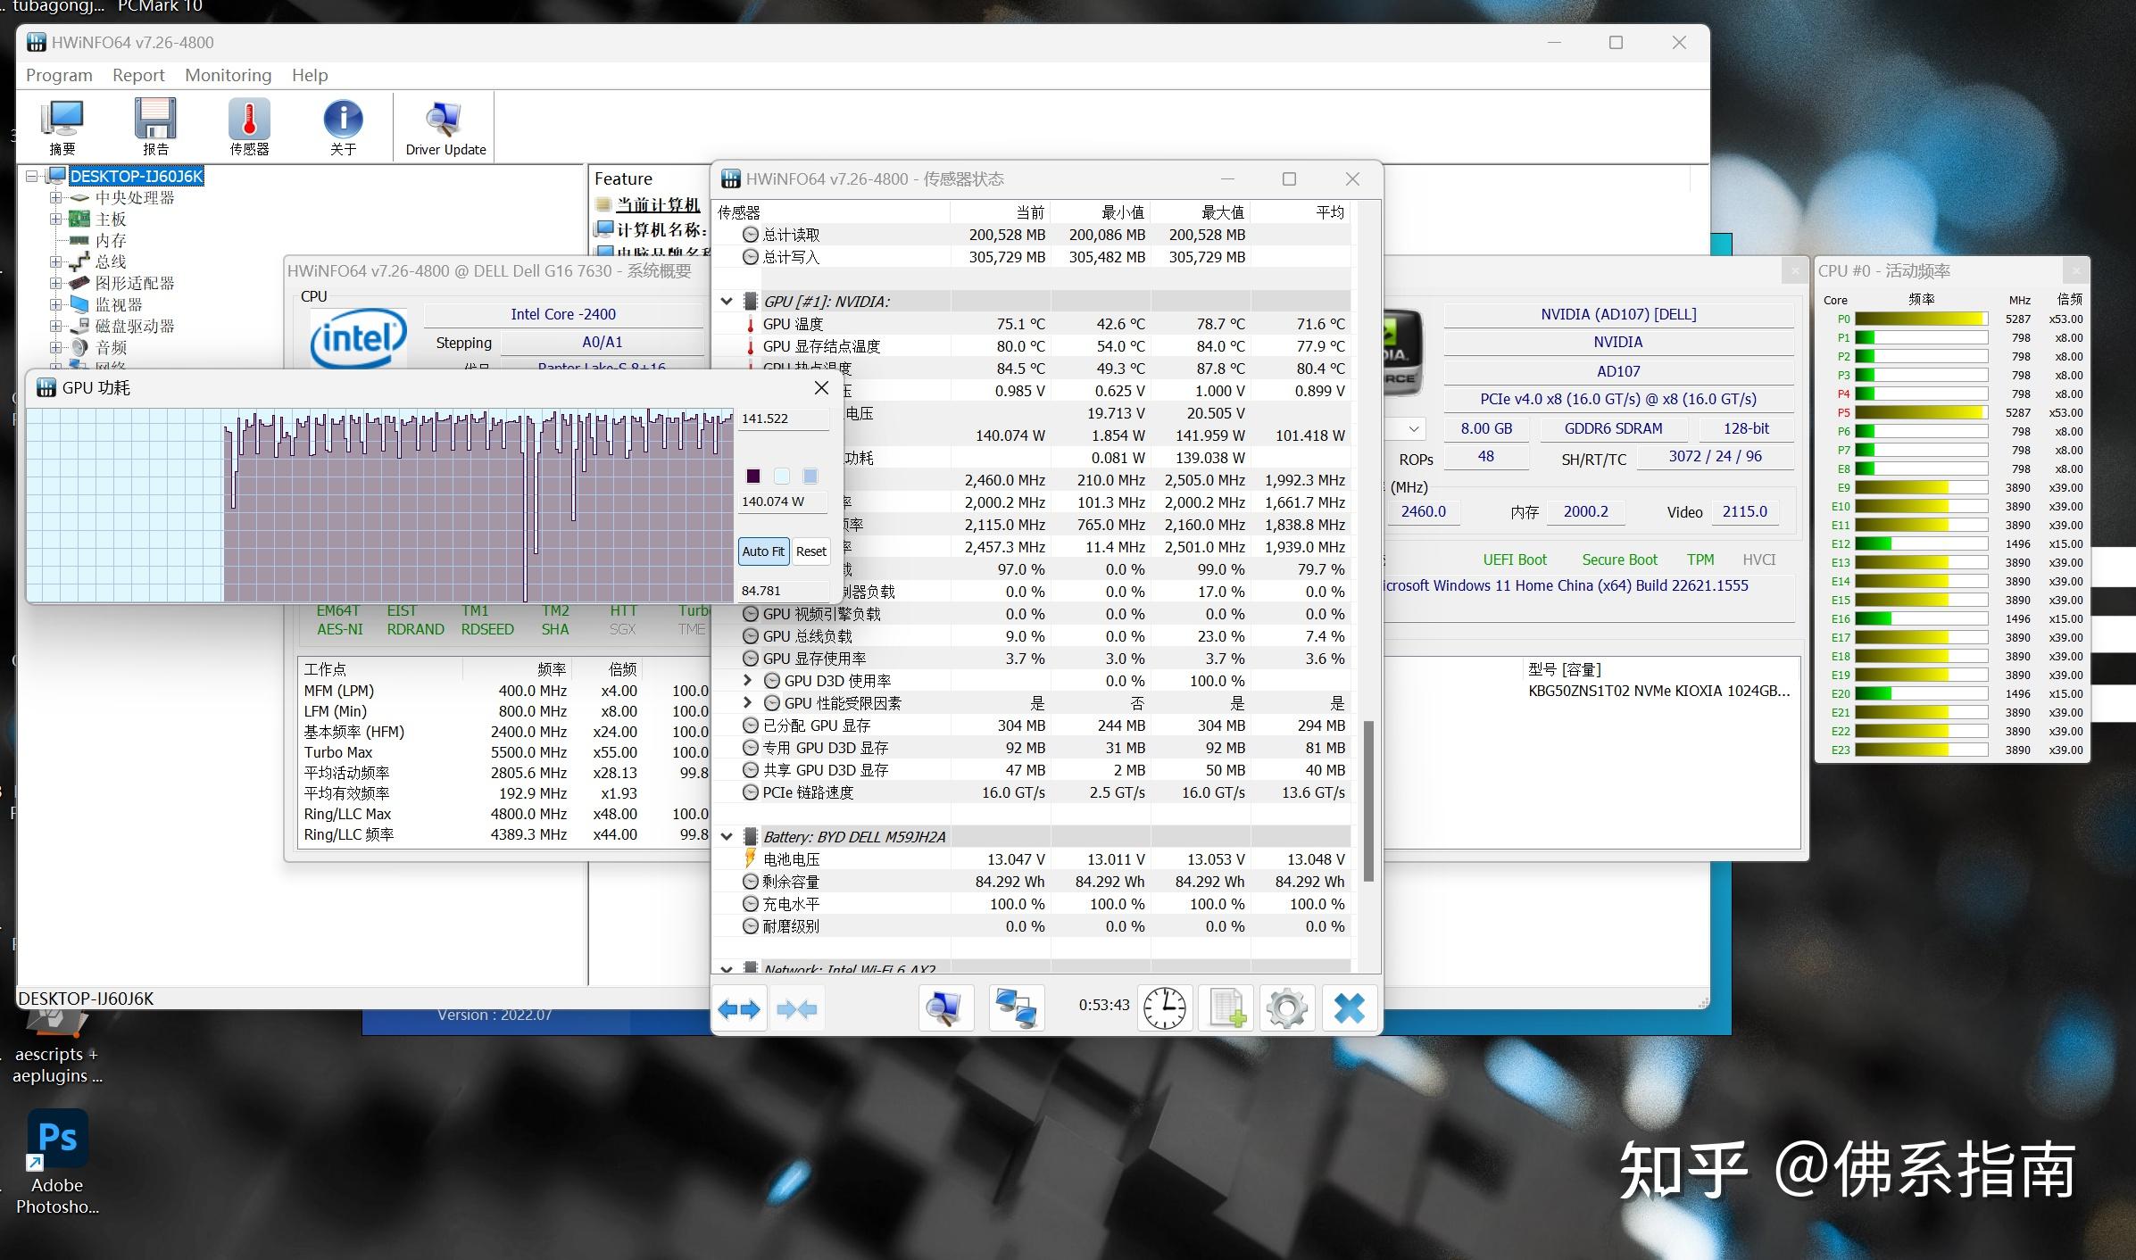Expand the GPU D3D 使用率 row
Image resolution: width=2136 pixels, height=1260 pixels.
(x=747, y=681)
